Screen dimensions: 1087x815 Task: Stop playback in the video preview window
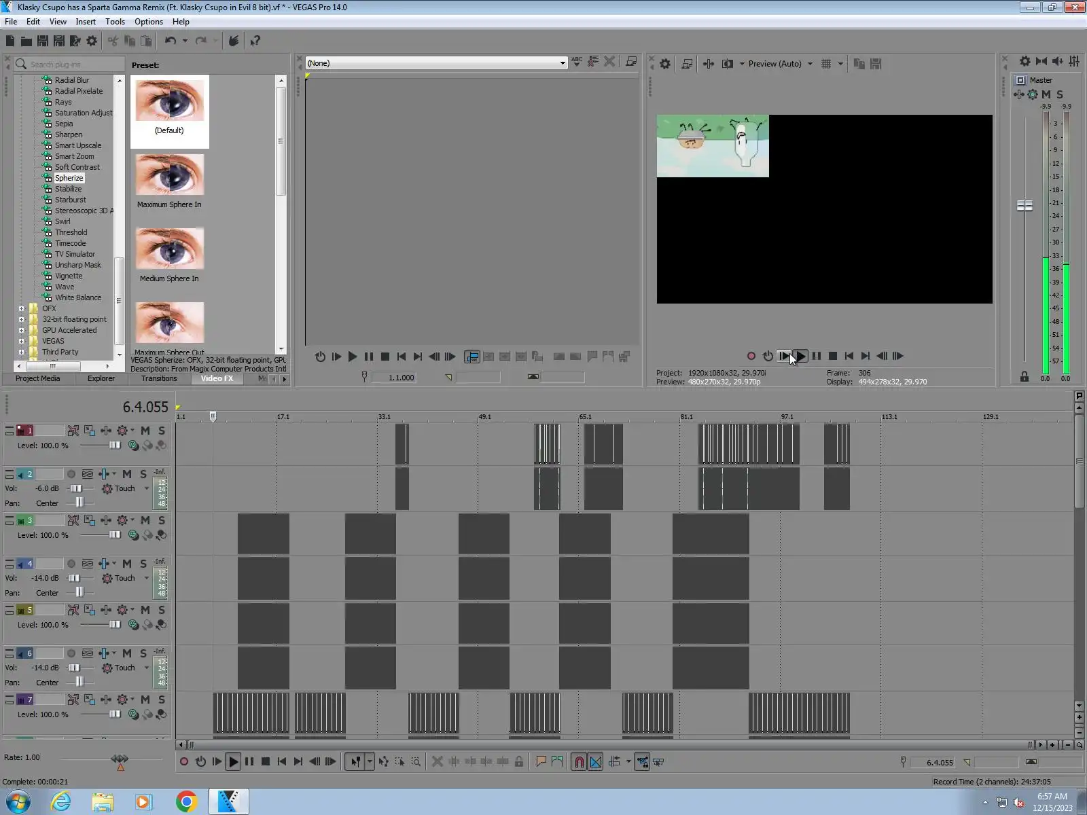(833, 356)
